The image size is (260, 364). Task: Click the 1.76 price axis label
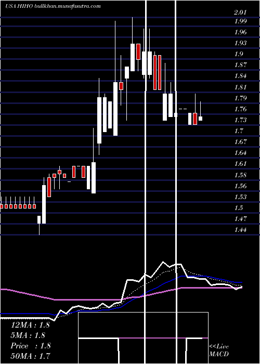(240, 109)
